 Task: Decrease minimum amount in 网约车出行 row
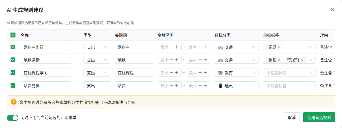tap(171, 47)
